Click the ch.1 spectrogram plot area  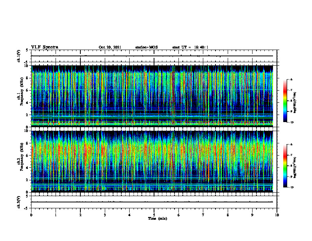[152, 96]
